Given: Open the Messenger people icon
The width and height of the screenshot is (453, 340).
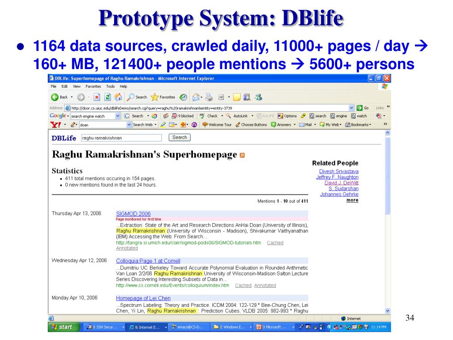Looking at the screenshot, I should click(258, 97).
